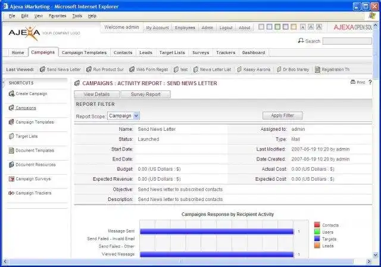The width and height of the screenshot is (381, 267).
Task: Open Report Scope Campaign dropdown
Action: click(x=123, y=116)
